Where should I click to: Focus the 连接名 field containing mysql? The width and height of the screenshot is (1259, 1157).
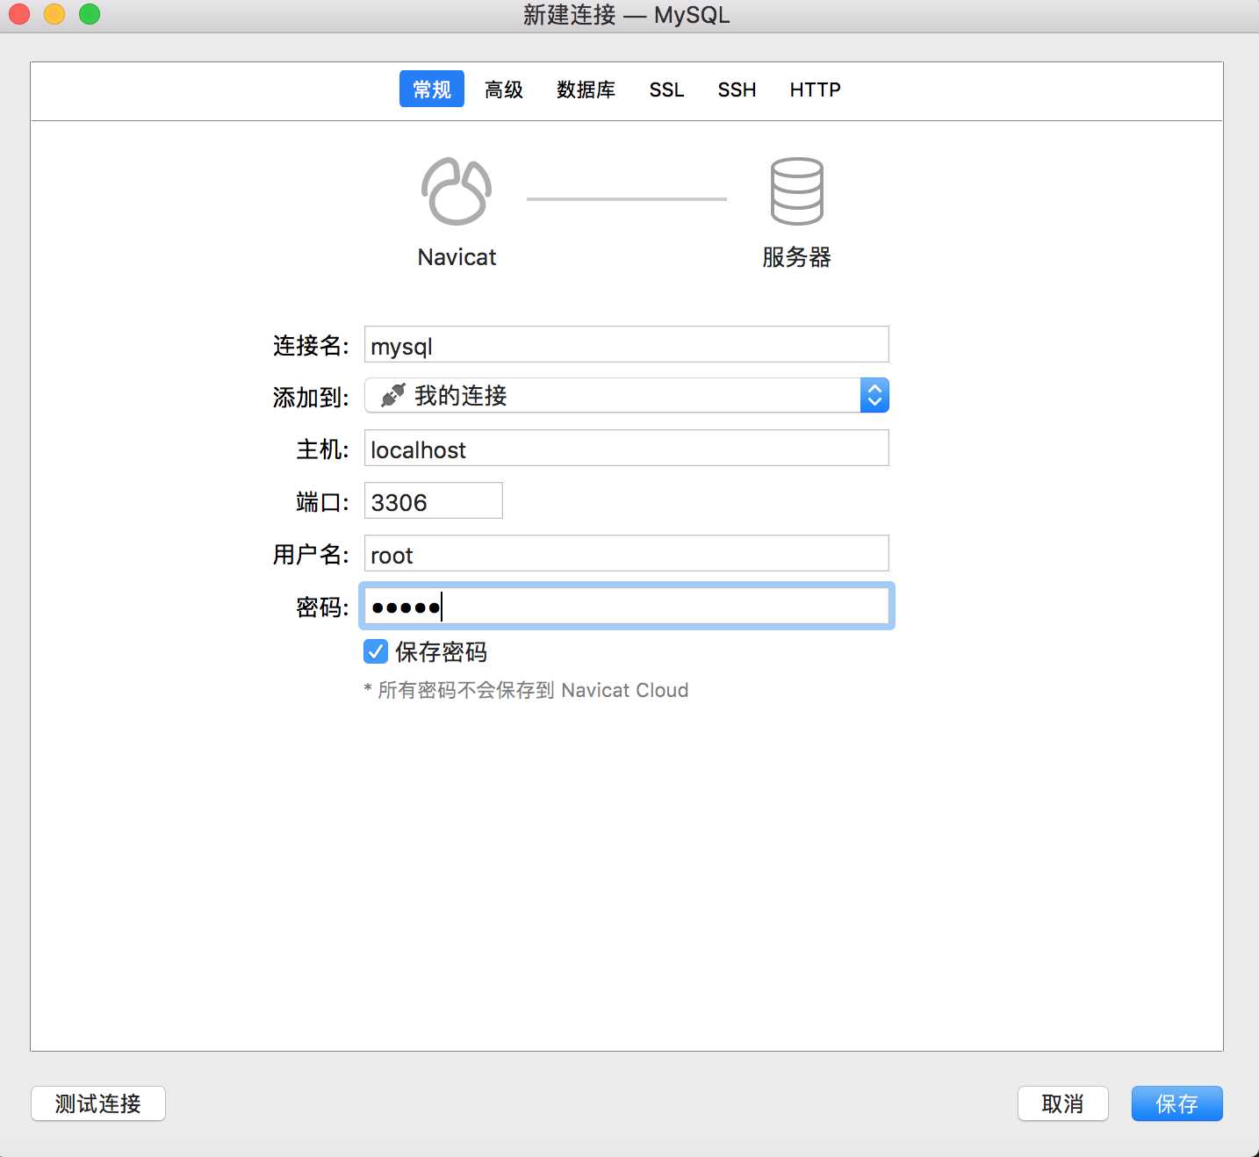click(x=627, y=344)
